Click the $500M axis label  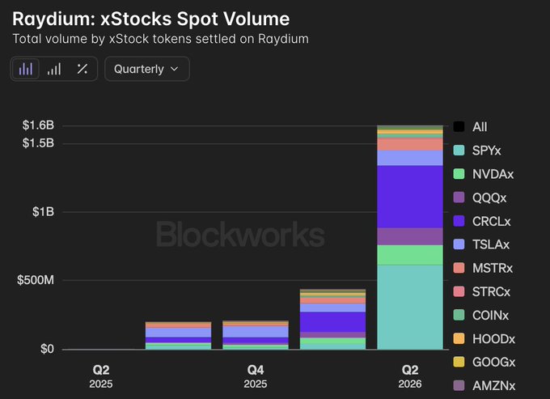[x=36, y=280]
